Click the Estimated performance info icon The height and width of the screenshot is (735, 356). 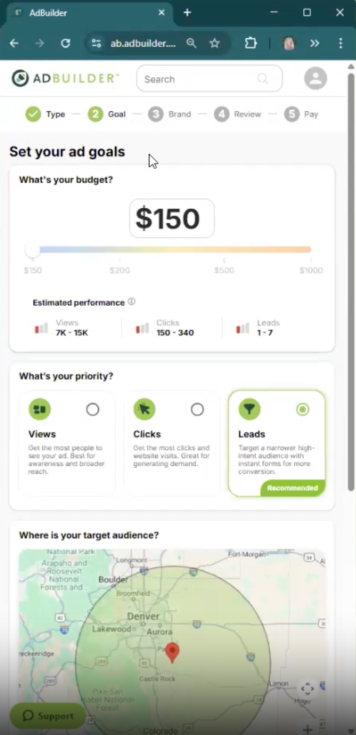(x=132, y=302)
